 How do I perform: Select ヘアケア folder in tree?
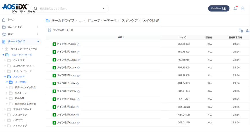pos(18,120)
